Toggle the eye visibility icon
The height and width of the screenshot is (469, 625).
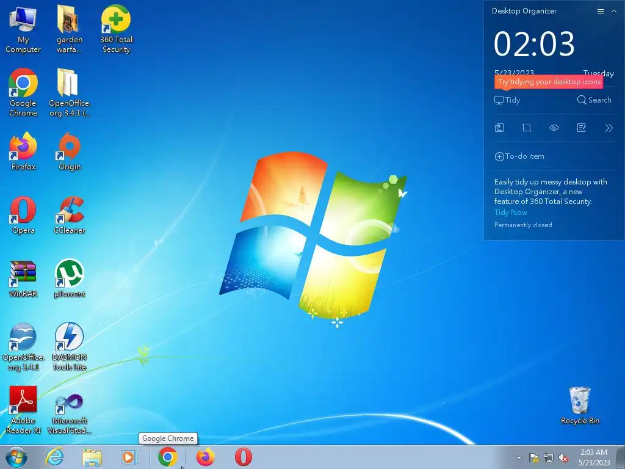tap(554, 128)
